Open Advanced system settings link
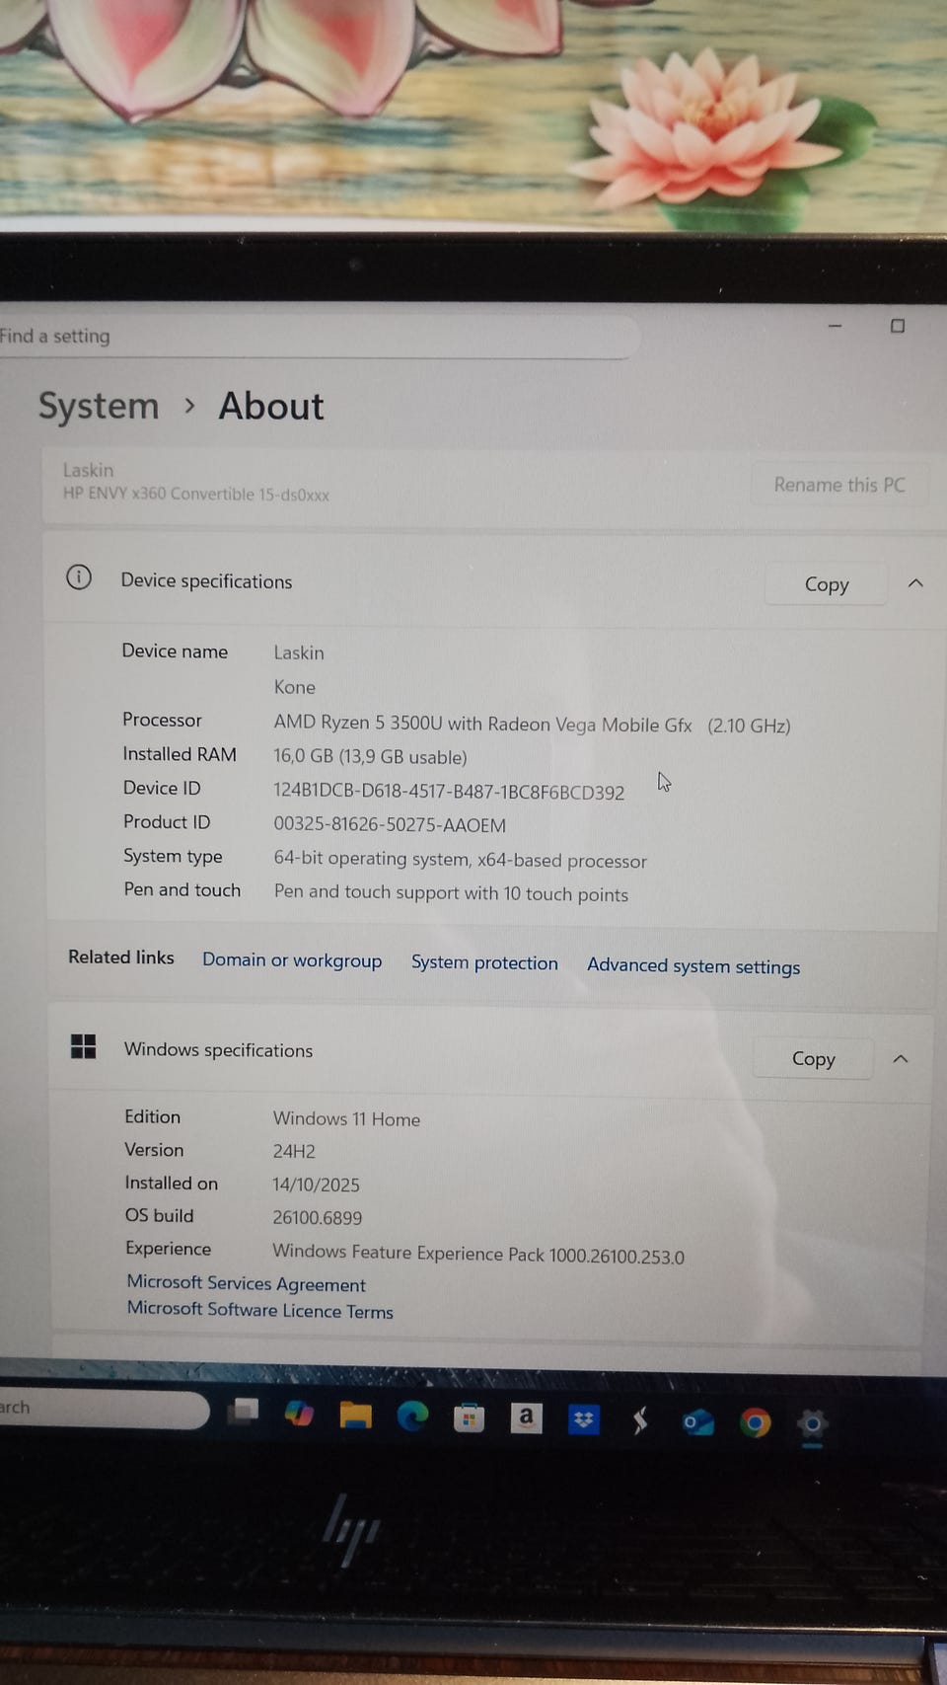 click(693, 966)
